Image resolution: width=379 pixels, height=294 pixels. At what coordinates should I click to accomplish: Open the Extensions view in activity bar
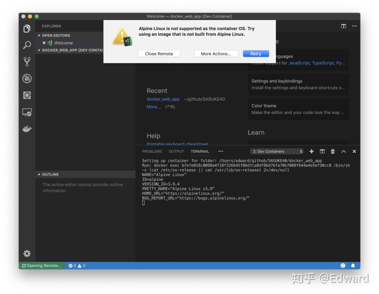pos(27,95)
